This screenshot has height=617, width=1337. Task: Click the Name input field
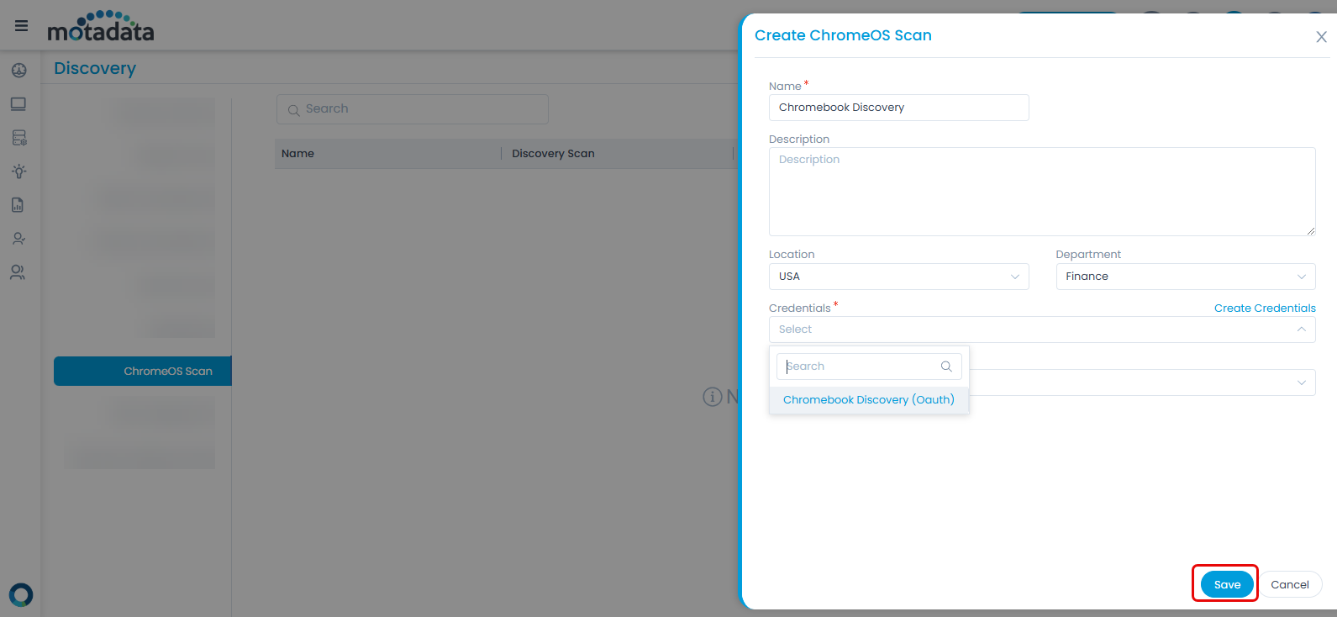coord(898,108)
